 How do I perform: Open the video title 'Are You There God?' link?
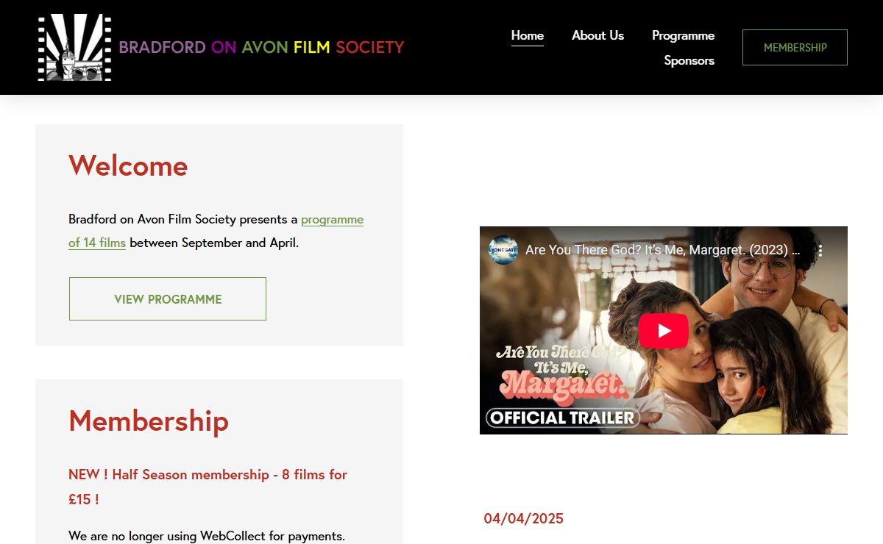point(662,250)
